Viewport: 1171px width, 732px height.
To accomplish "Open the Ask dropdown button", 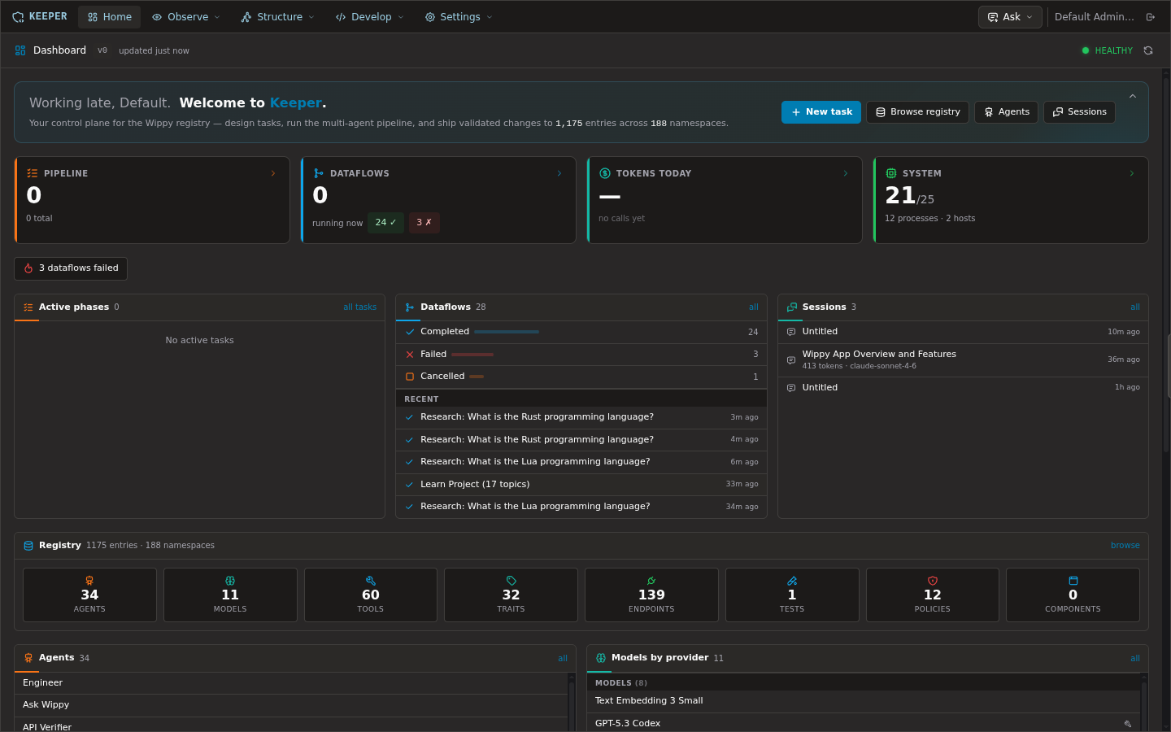I will point(1010,17).
